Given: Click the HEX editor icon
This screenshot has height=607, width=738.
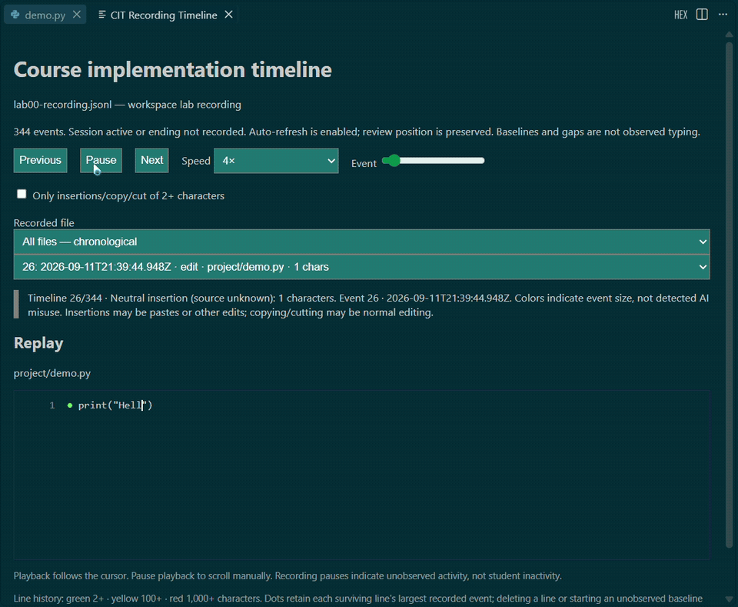Looking at the screenshot, I should (x=680, y=15).
